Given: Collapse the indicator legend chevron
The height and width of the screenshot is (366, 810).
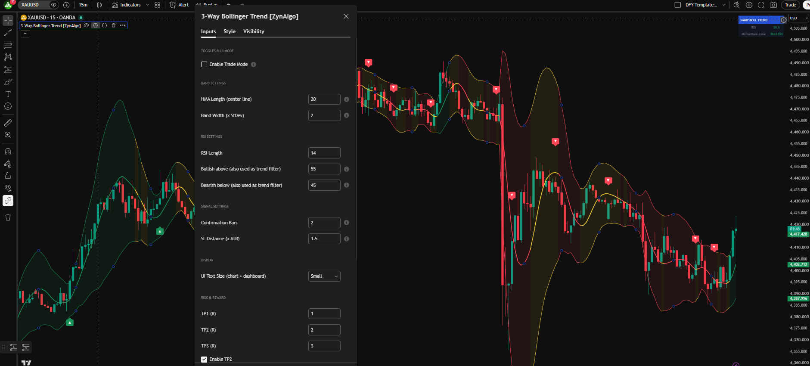Looking at the screenshot, I should [25, 34].
